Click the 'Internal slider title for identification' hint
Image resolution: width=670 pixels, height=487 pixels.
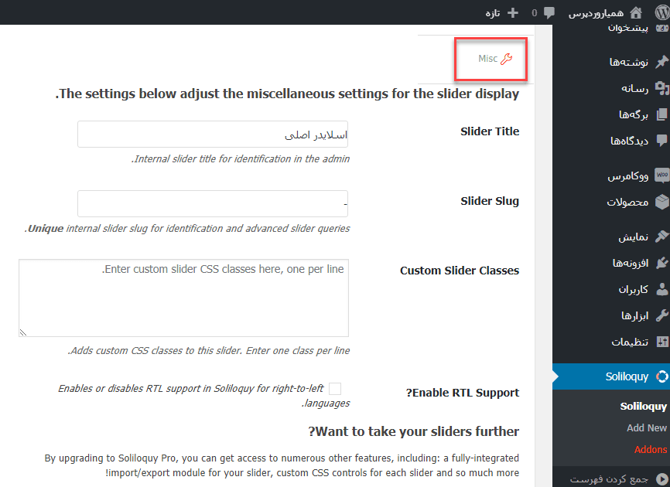241,158
